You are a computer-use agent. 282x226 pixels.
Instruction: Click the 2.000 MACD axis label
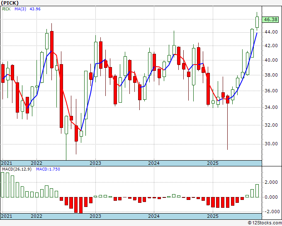click(x=271, y=183)
